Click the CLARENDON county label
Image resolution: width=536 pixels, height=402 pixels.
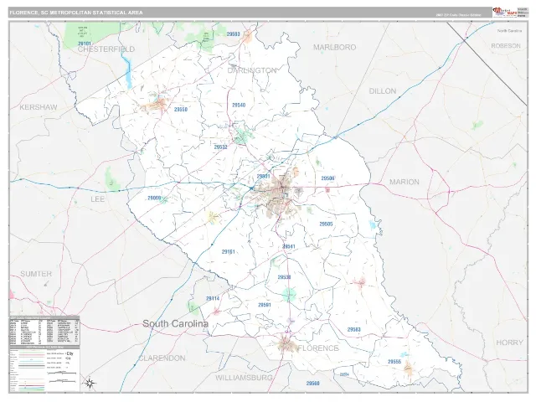pos(162,358)
